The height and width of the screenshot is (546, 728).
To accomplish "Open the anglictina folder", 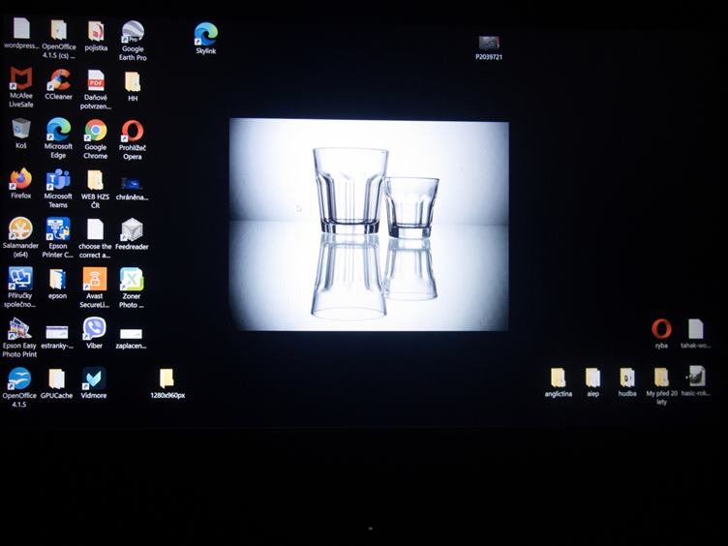I will (x=558, y=378).
